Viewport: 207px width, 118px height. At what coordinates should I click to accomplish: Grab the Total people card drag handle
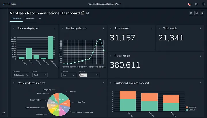[159, 29]
